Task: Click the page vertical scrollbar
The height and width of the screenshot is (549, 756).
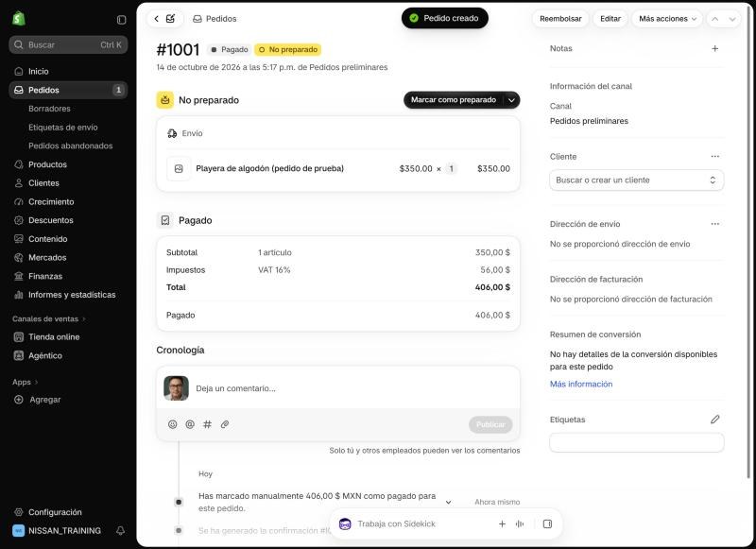Action: click(x=748, y=241)
